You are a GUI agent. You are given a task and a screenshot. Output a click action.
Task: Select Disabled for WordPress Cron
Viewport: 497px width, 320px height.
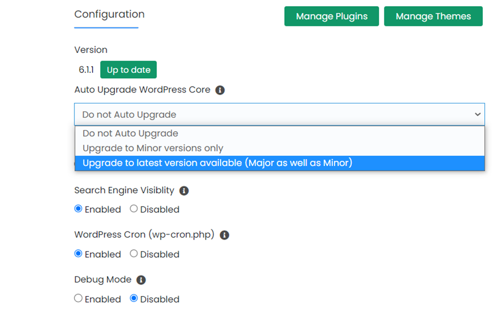[x=134, y=253]
